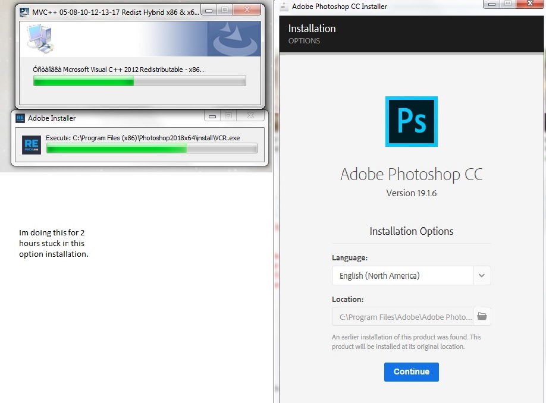Click 'Mcrosoft Visual C++ 2012 Redistributable' status text
This screenshot has width=546, height=403.
[x=119, y=70]
